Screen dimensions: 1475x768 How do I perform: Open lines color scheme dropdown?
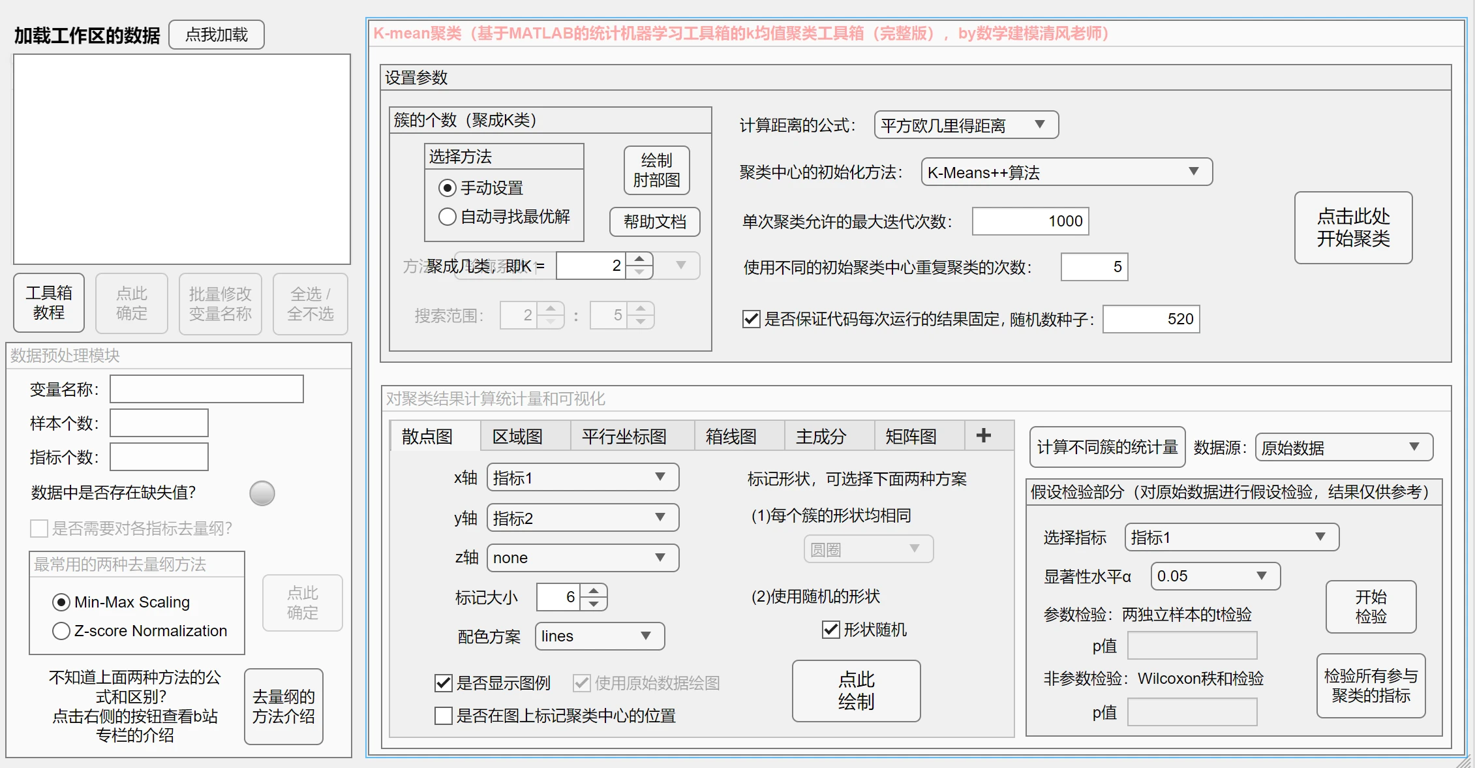tap(599, 636)
